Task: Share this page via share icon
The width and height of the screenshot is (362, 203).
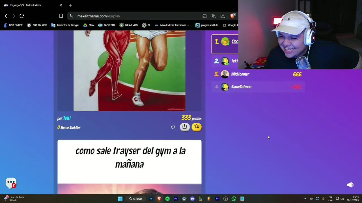Action: pyautogui.click(x=223, y=16)
